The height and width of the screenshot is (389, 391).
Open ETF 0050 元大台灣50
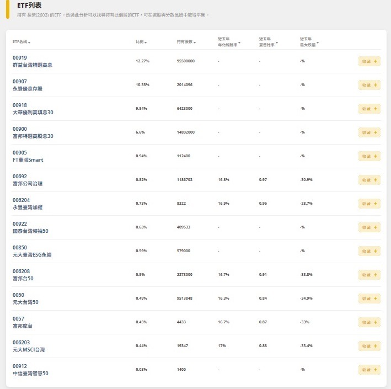click(x=25, y=299)
